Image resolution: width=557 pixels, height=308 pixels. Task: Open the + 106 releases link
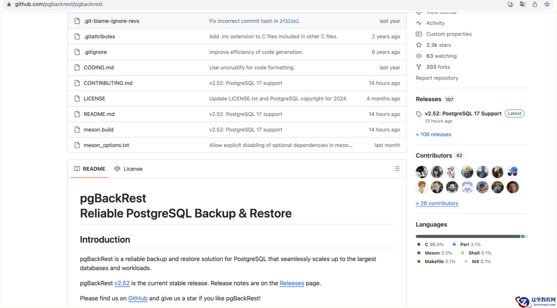click(x=433, y=134)
